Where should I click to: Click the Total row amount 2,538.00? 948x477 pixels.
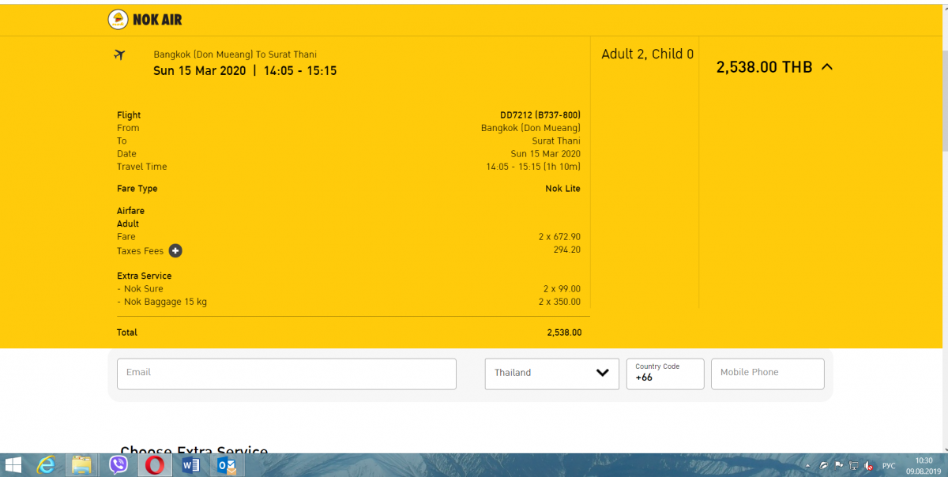coord(564,332)
